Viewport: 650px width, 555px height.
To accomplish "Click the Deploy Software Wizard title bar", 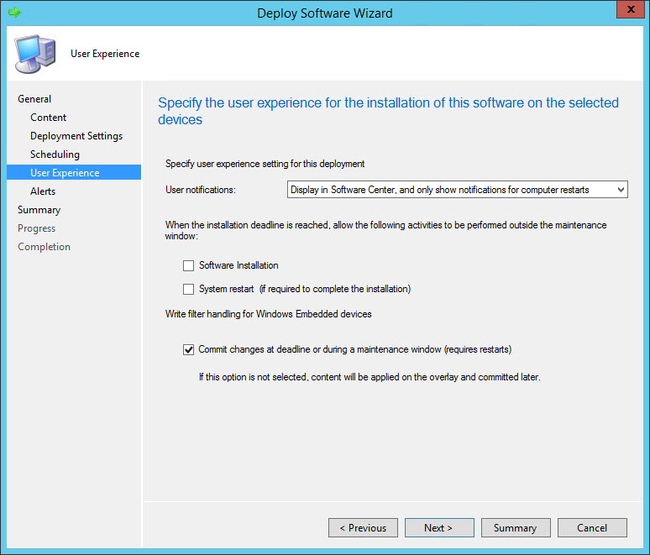I will pos(324,13).
